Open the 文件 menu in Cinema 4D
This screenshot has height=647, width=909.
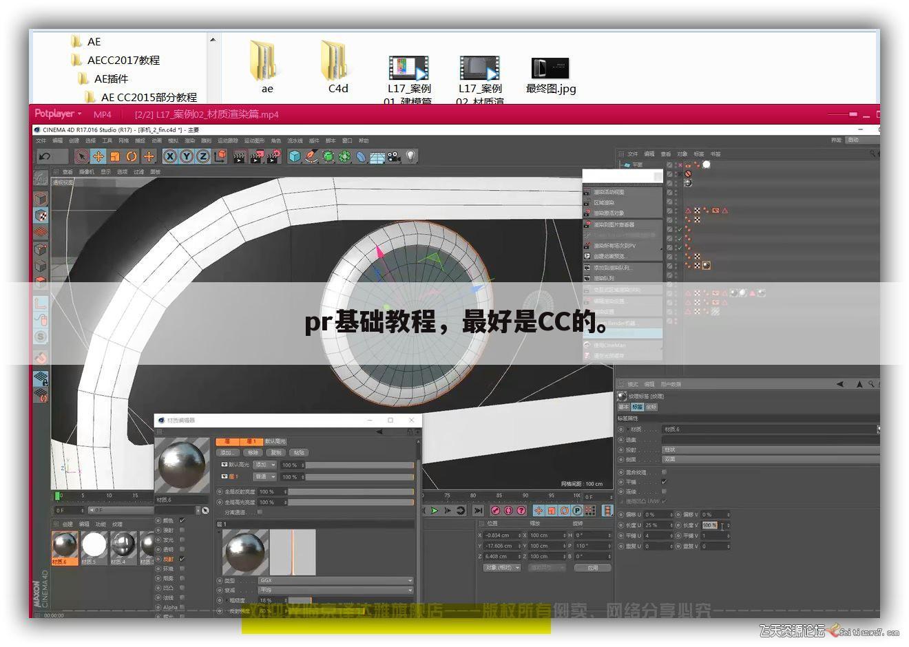click(x=41, y=140)
